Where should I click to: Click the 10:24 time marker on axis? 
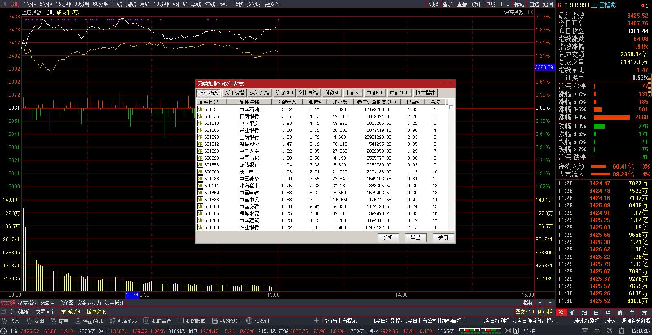pyautogui.click(x=132, y=295)
